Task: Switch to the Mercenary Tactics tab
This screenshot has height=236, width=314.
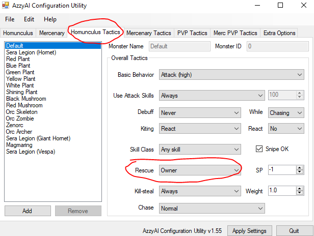Action: (149, 33)
